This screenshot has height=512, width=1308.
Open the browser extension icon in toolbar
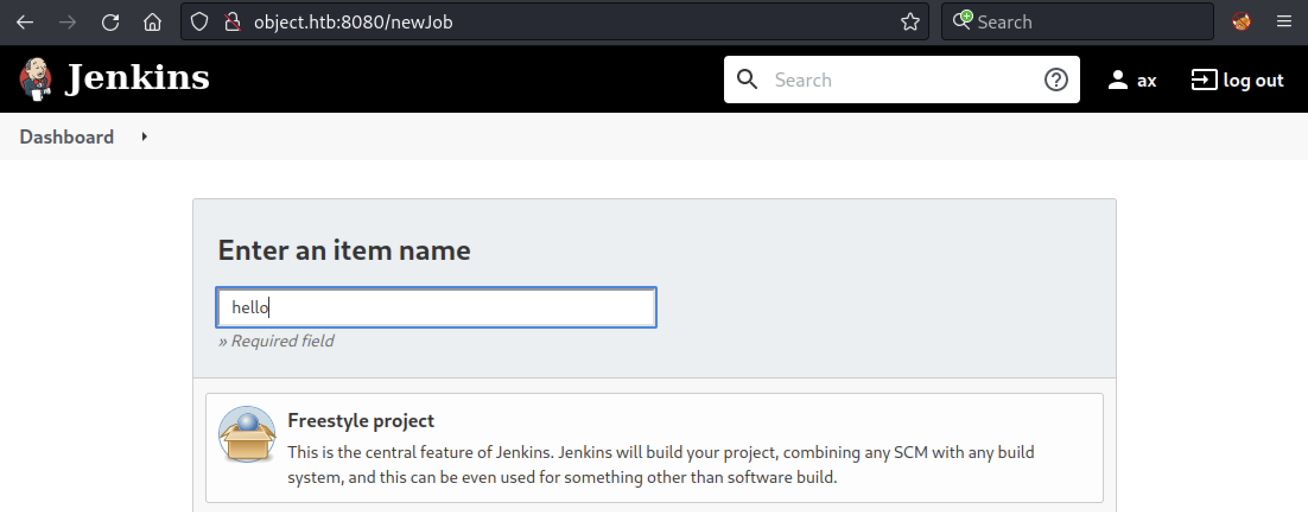(x=1241, y=22)
